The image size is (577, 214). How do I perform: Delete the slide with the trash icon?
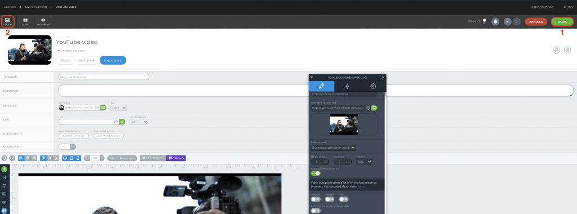coord(567,50)
